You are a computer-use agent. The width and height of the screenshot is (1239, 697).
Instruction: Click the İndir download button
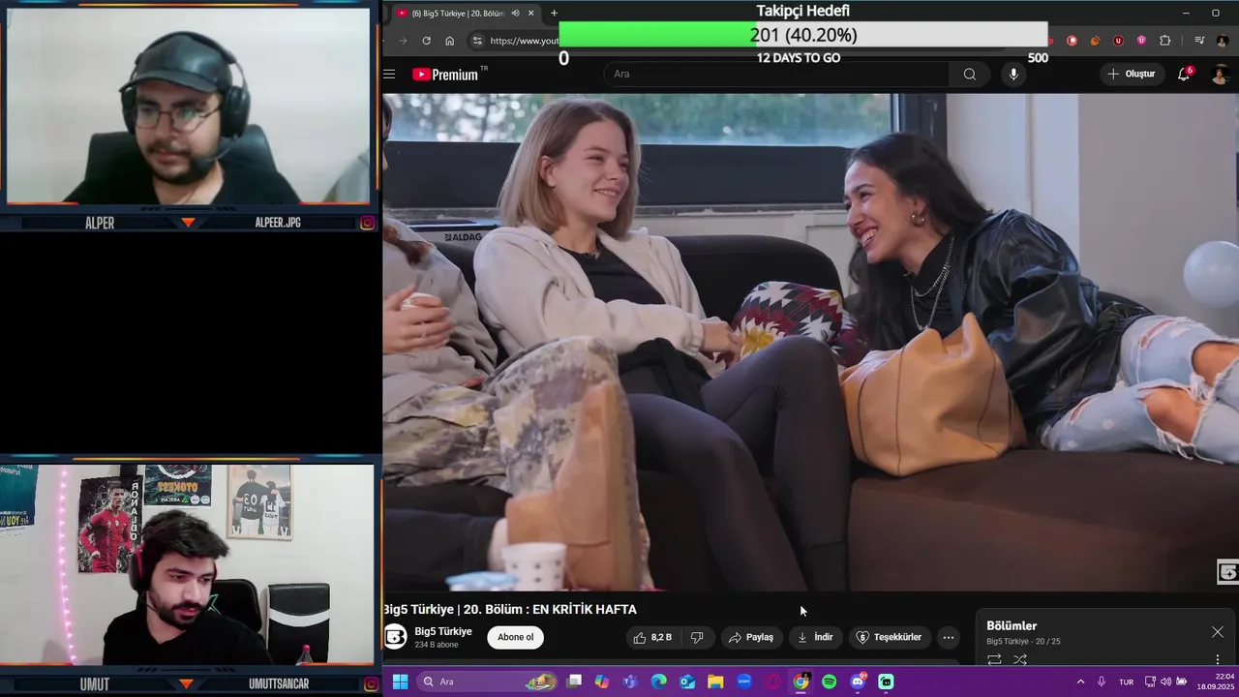815,637
